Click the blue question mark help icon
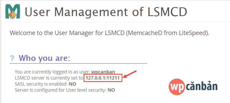This screenshot has width=230, height=103. point(12,58)
